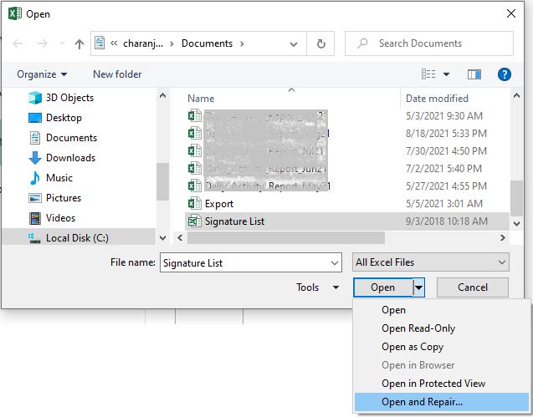Screen dimensions: 533x417
Task: Click the Downloads blue arrow icon
Action: pyautogui.click(x=35, y=158)
